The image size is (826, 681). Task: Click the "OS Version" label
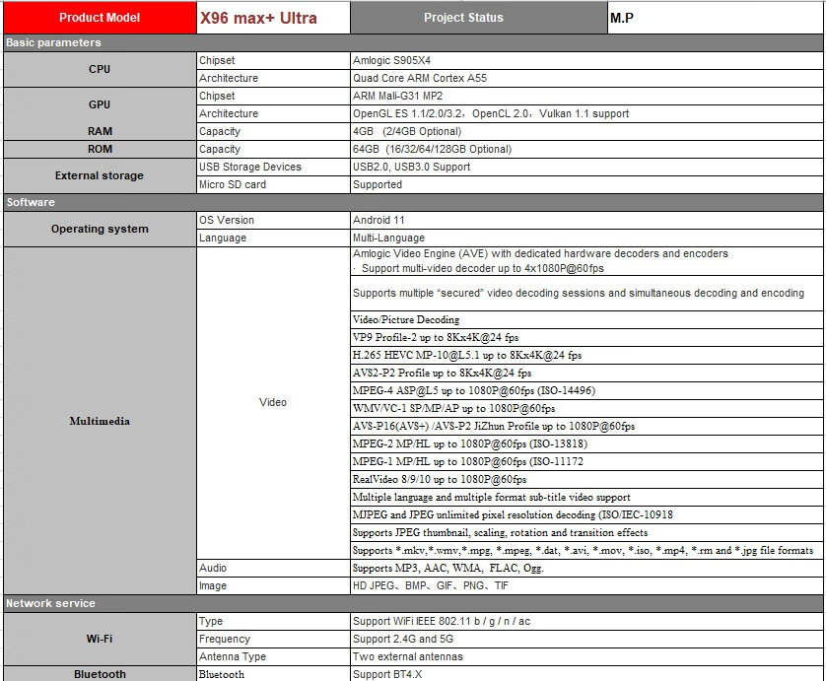point(273,220)
